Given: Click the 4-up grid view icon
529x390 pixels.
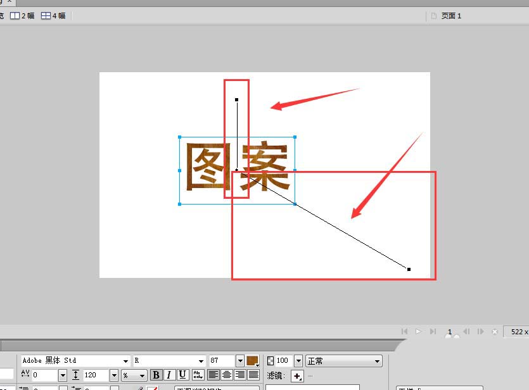Looking at the screenshot, I should coord(46,15).
